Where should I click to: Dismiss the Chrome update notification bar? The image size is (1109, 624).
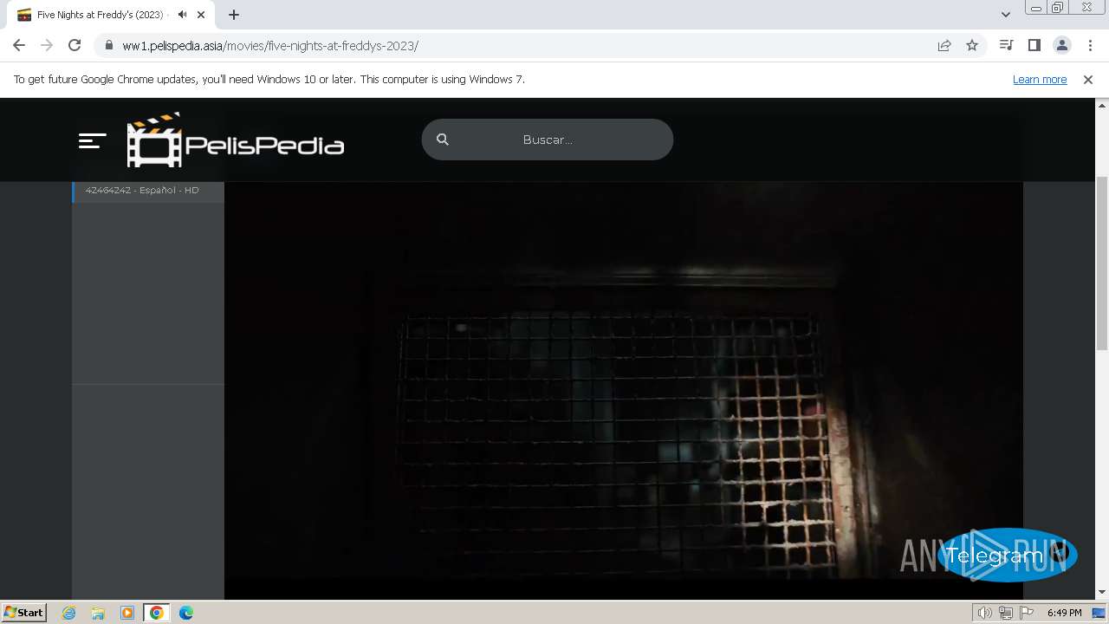[x=1088, y=80]
